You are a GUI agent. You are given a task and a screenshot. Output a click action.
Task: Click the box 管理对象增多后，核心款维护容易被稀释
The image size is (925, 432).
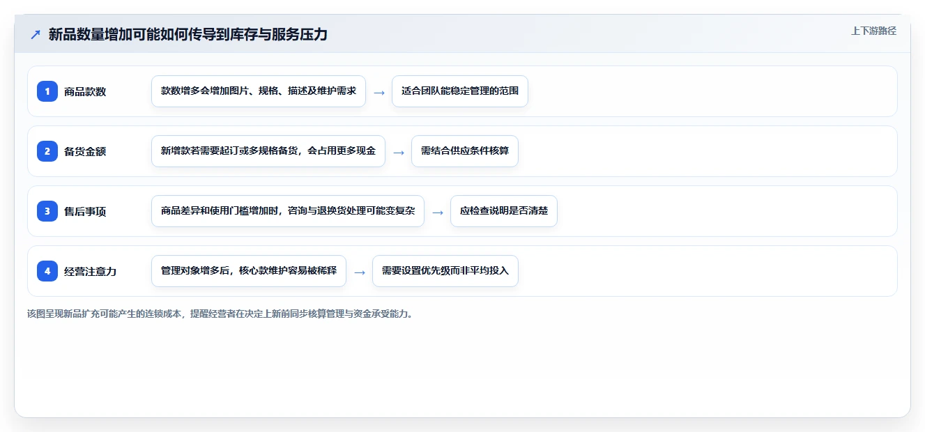(x=249, y=271)
